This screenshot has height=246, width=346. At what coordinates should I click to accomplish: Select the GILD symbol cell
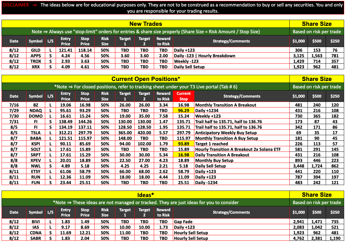[36, 50]
